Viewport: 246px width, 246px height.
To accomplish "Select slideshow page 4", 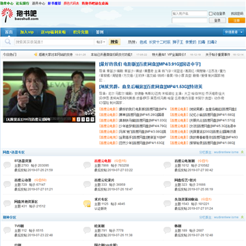I will pyautogui.click(x=87, y=120).
